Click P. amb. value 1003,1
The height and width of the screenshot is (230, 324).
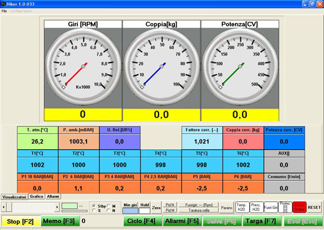click(78, 142)
